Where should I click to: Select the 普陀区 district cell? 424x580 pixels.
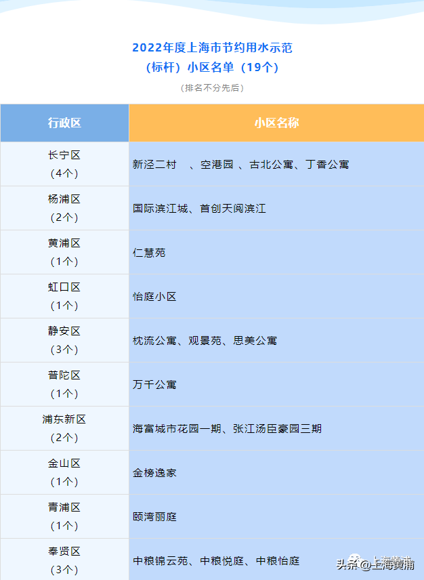(x=64, y=384)
